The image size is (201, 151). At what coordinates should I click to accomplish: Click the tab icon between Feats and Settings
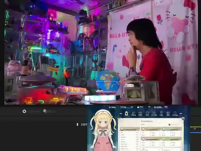pos(168,114)
